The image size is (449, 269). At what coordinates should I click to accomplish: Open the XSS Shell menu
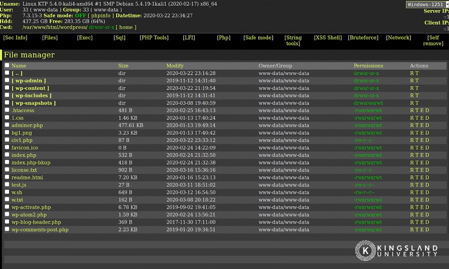click(328, 38)
